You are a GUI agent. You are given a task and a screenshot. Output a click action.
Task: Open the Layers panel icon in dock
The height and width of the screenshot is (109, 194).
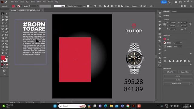tap(160, 58)
